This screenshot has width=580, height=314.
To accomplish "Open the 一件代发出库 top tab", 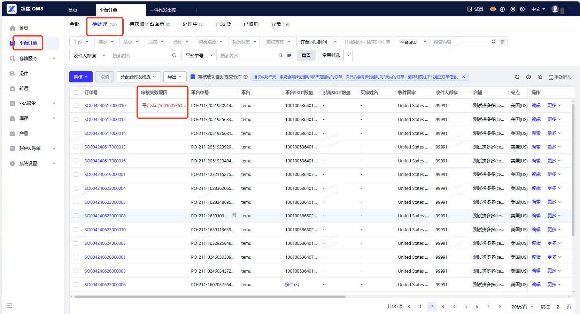I will 163,10.
